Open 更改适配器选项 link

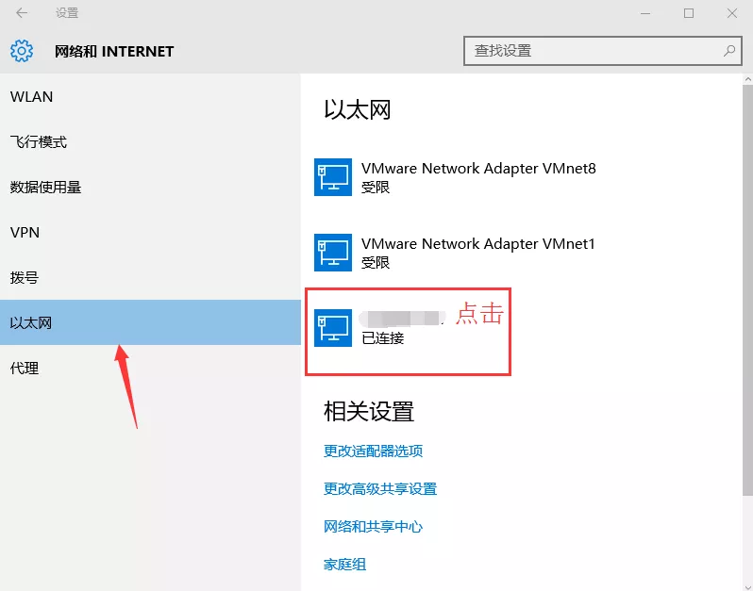point(373,451)
